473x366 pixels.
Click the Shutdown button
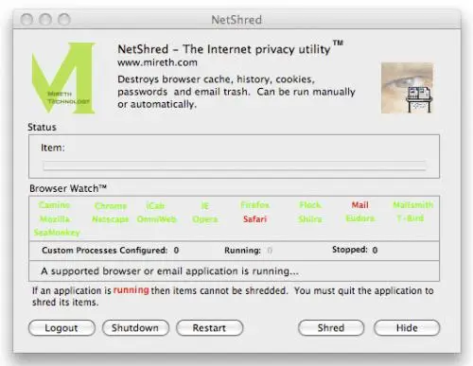135,328
